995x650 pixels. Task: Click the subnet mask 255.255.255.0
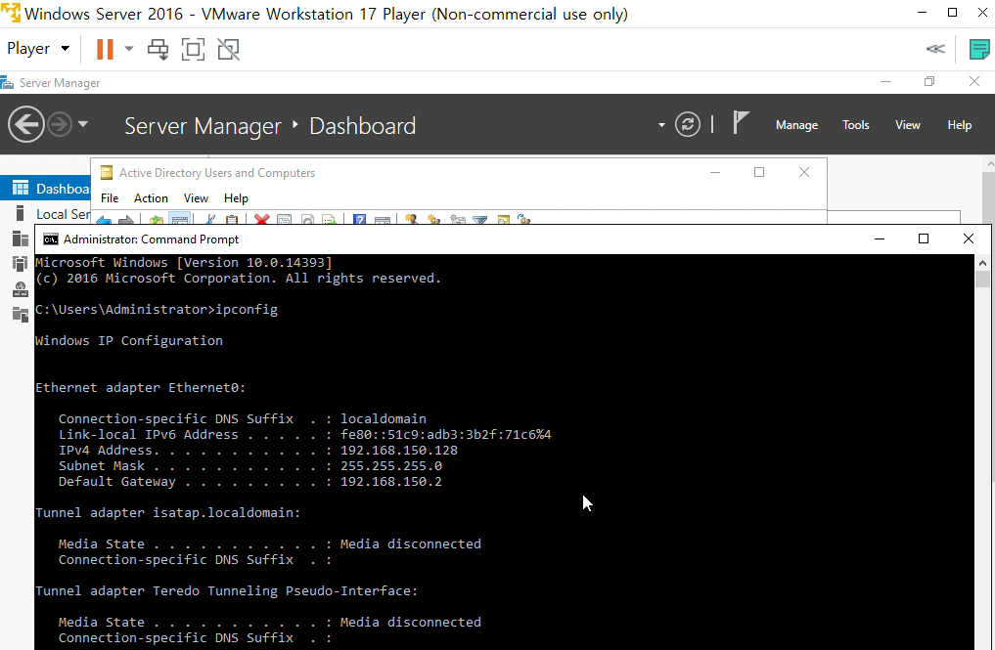tap(391, 466)
